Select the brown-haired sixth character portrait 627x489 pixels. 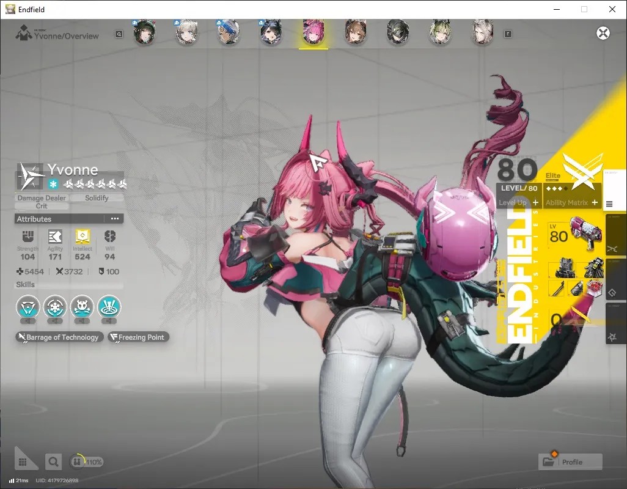(x=356, y=33)
